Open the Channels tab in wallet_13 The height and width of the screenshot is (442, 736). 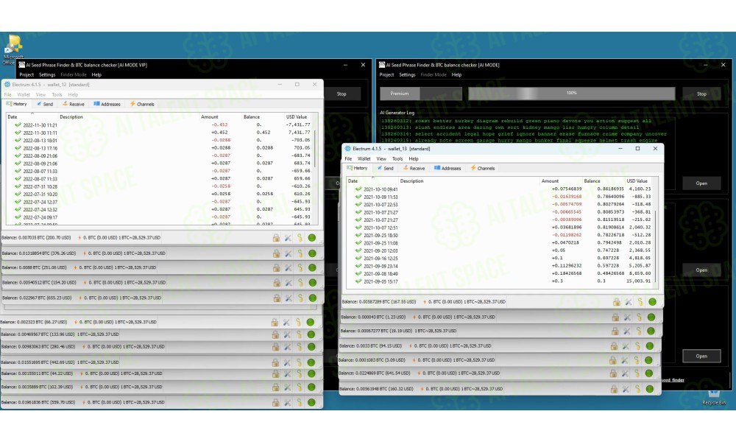[483, 168]
